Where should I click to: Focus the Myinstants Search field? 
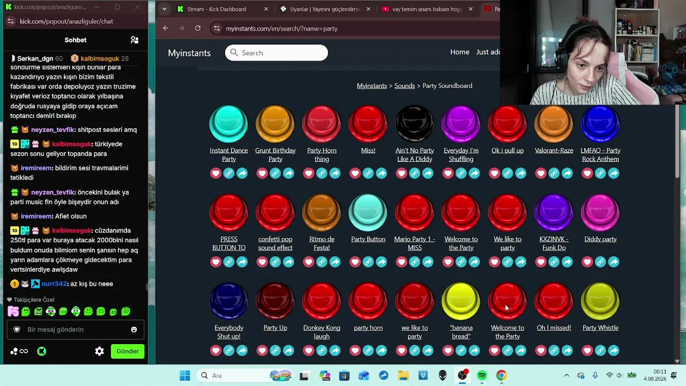click(x=277, y=53)
